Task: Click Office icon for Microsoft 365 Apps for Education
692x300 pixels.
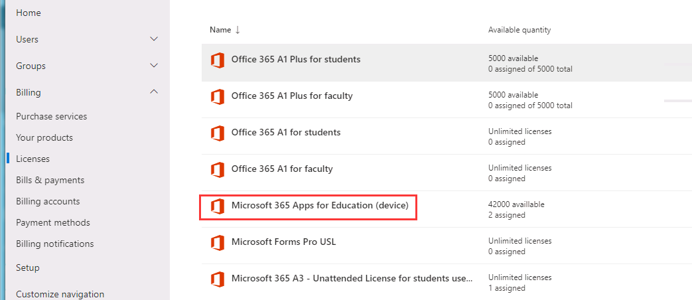Action: tap(217, 206)
